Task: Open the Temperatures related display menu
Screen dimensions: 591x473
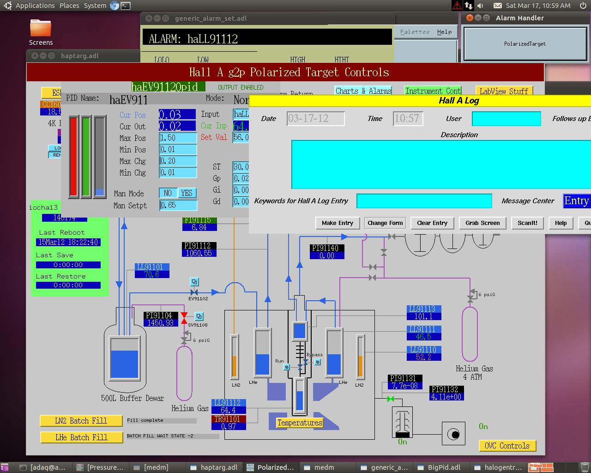Action: click(300, 423)
